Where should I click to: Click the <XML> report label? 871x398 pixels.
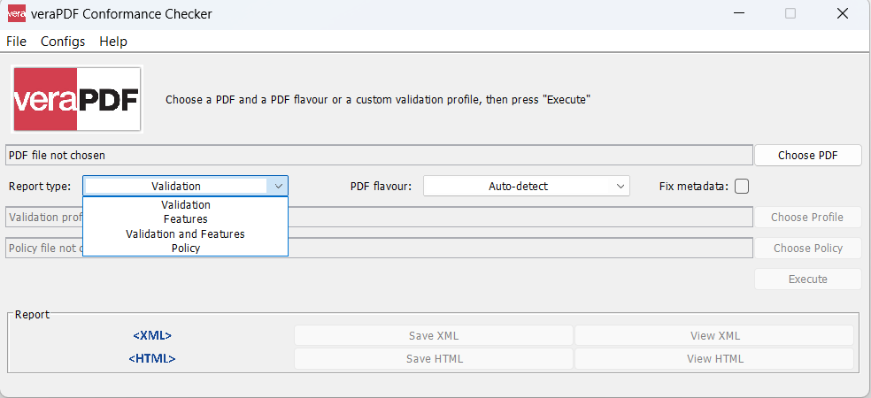click(152, 336)
